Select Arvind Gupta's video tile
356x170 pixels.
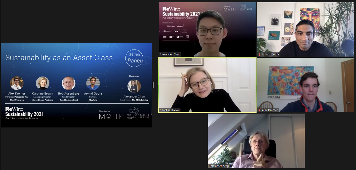coord(305,29)
